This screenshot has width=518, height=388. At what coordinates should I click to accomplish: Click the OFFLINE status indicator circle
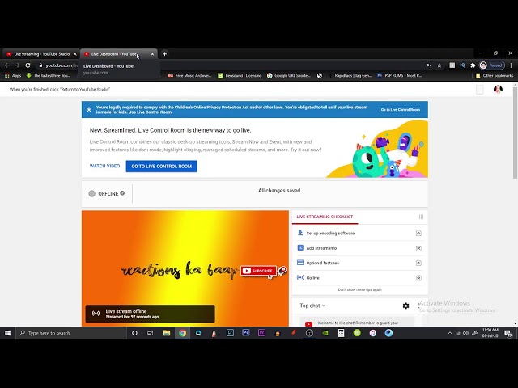[x=91, y=194]
